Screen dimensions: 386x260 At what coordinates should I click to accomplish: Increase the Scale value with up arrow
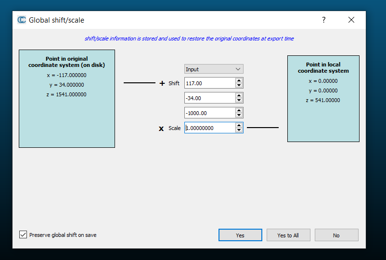pos(239,125)
